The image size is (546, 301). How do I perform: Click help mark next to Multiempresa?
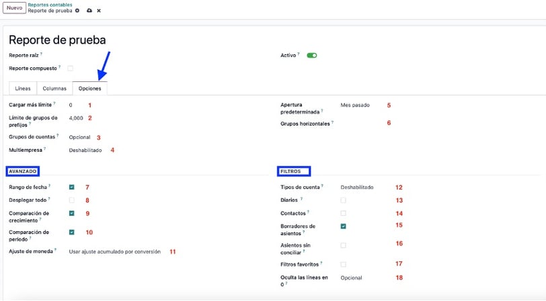(x=44, y=148)
